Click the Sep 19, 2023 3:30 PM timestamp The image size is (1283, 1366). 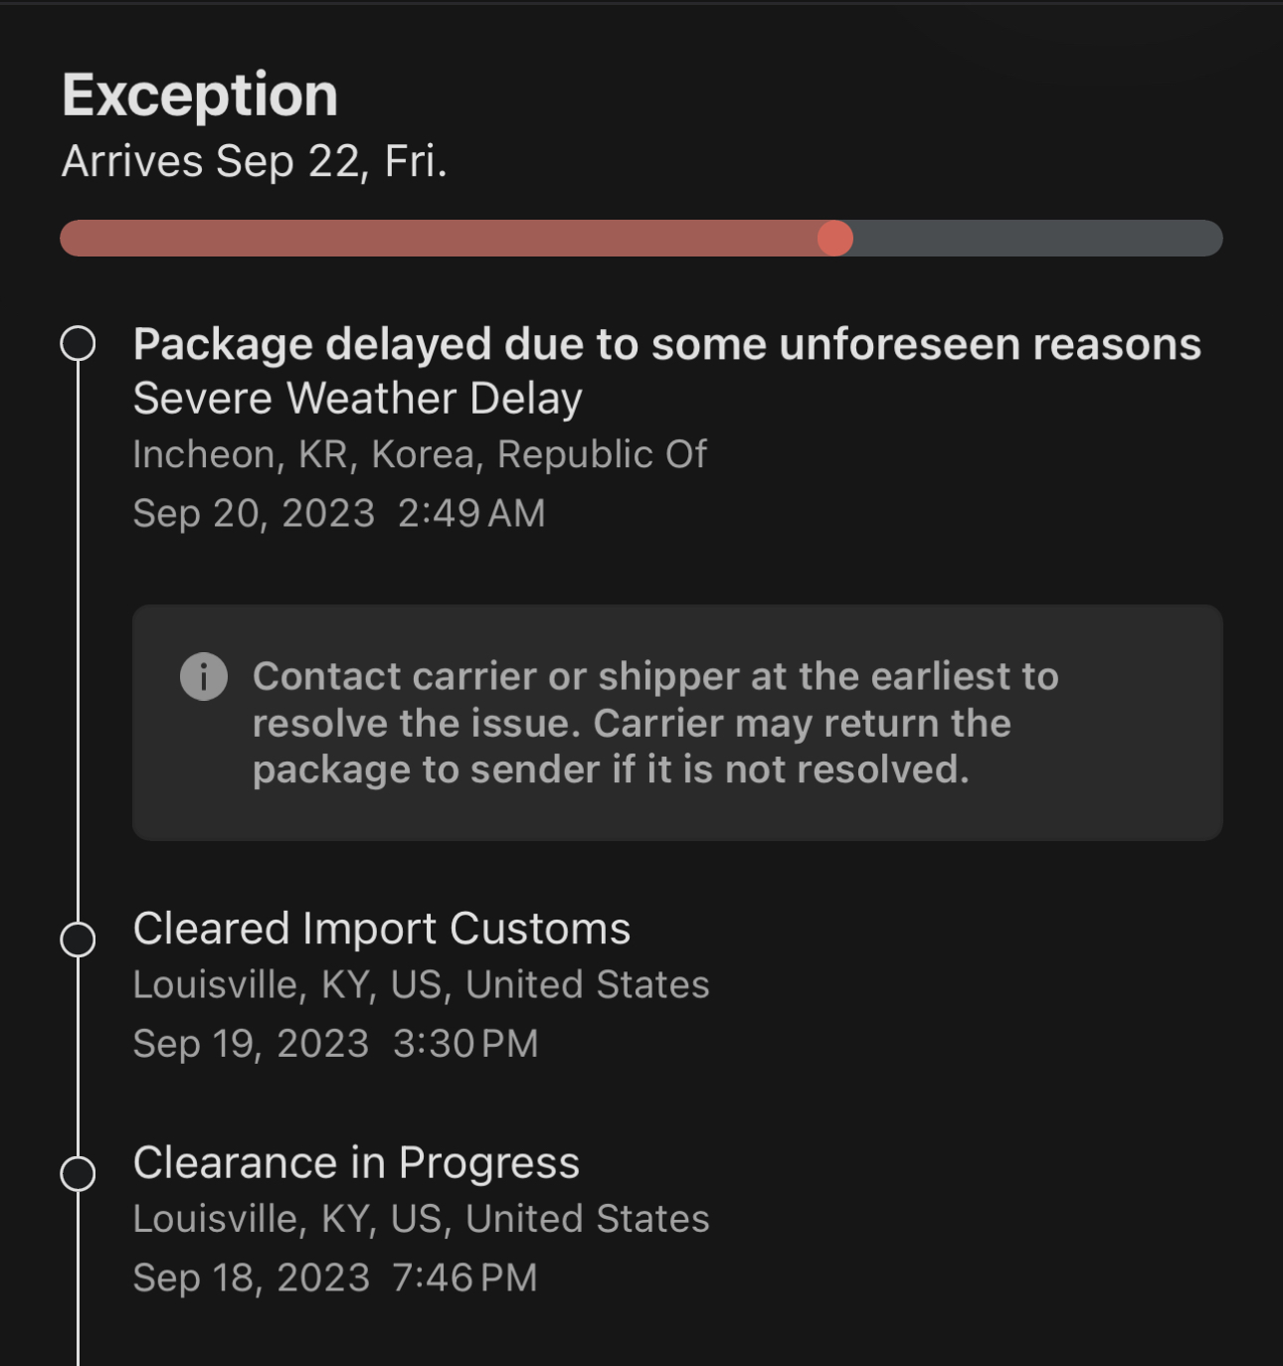coord(335,1043)
